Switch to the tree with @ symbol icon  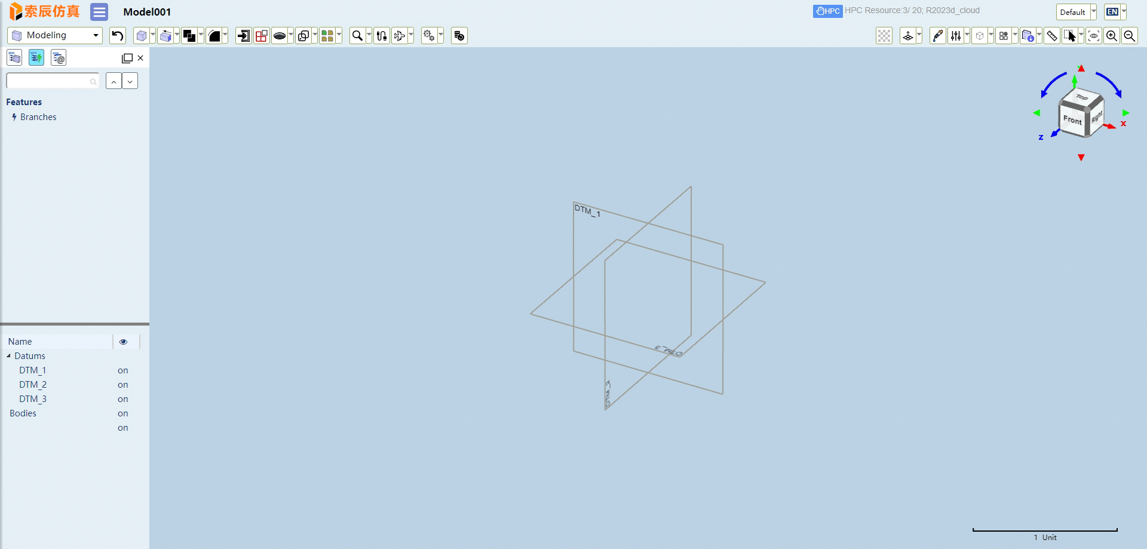[59, 58]
